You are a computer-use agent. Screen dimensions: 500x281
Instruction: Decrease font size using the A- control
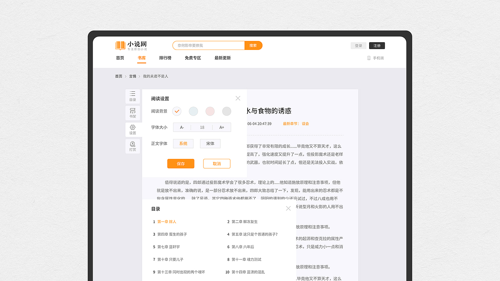pos(182,127)
